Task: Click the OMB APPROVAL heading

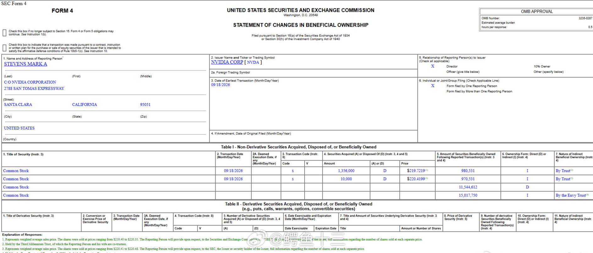Action: click(x=537, y=12)
